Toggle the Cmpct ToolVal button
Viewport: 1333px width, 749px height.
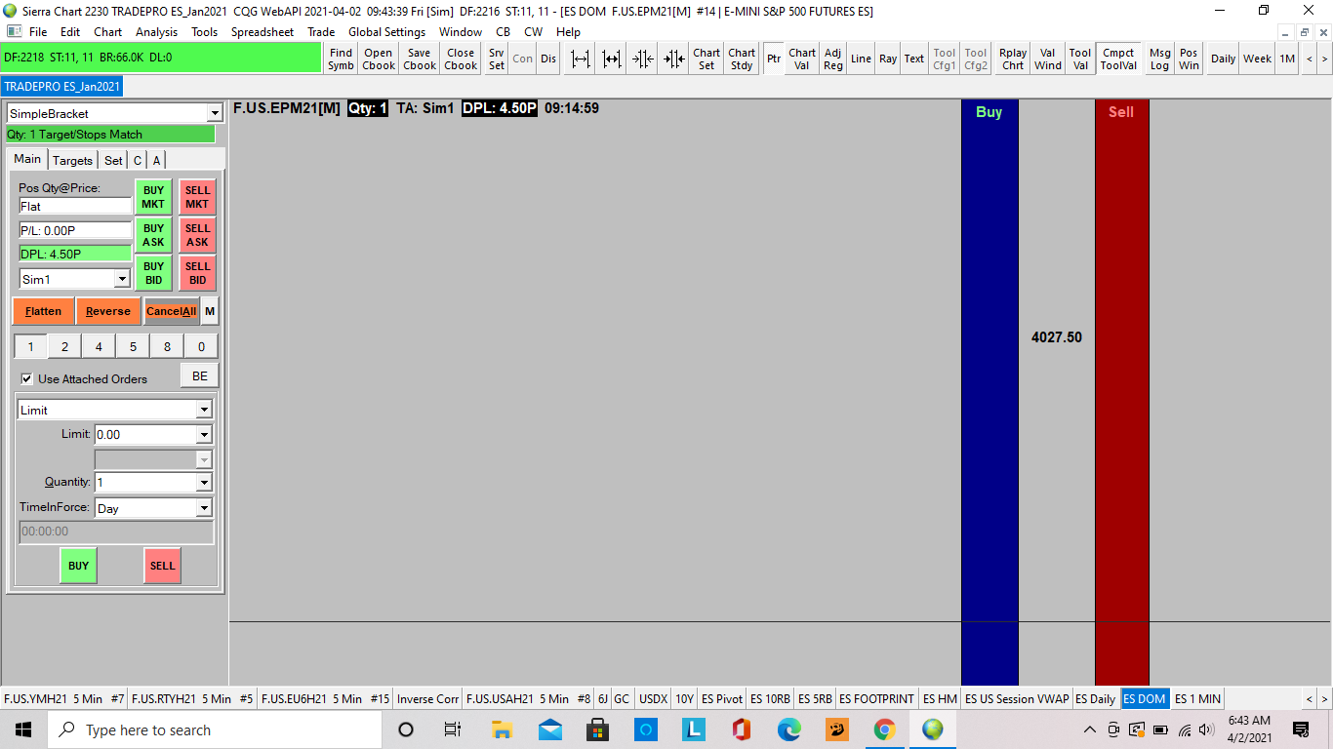coord(1118,59)
